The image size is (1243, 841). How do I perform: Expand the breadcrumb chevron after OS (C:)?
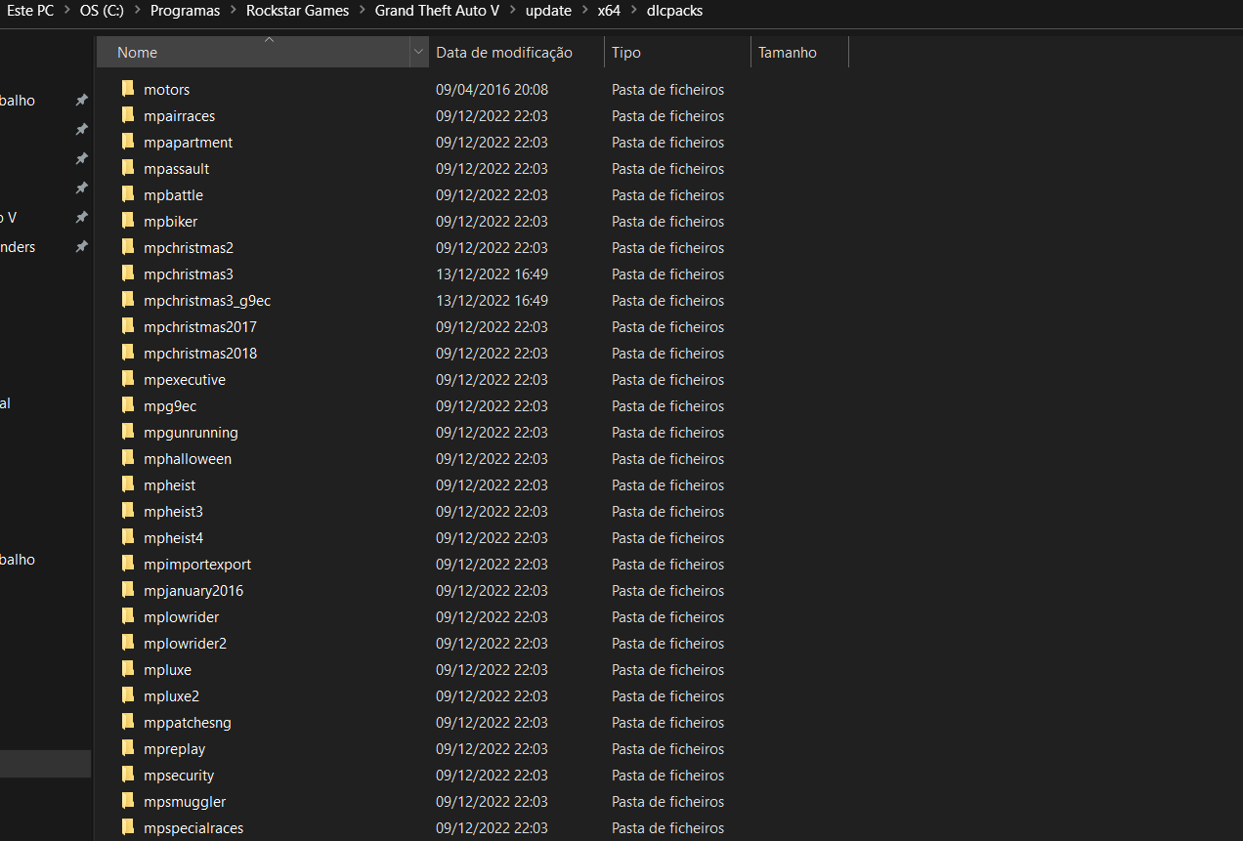pos(137,11)
